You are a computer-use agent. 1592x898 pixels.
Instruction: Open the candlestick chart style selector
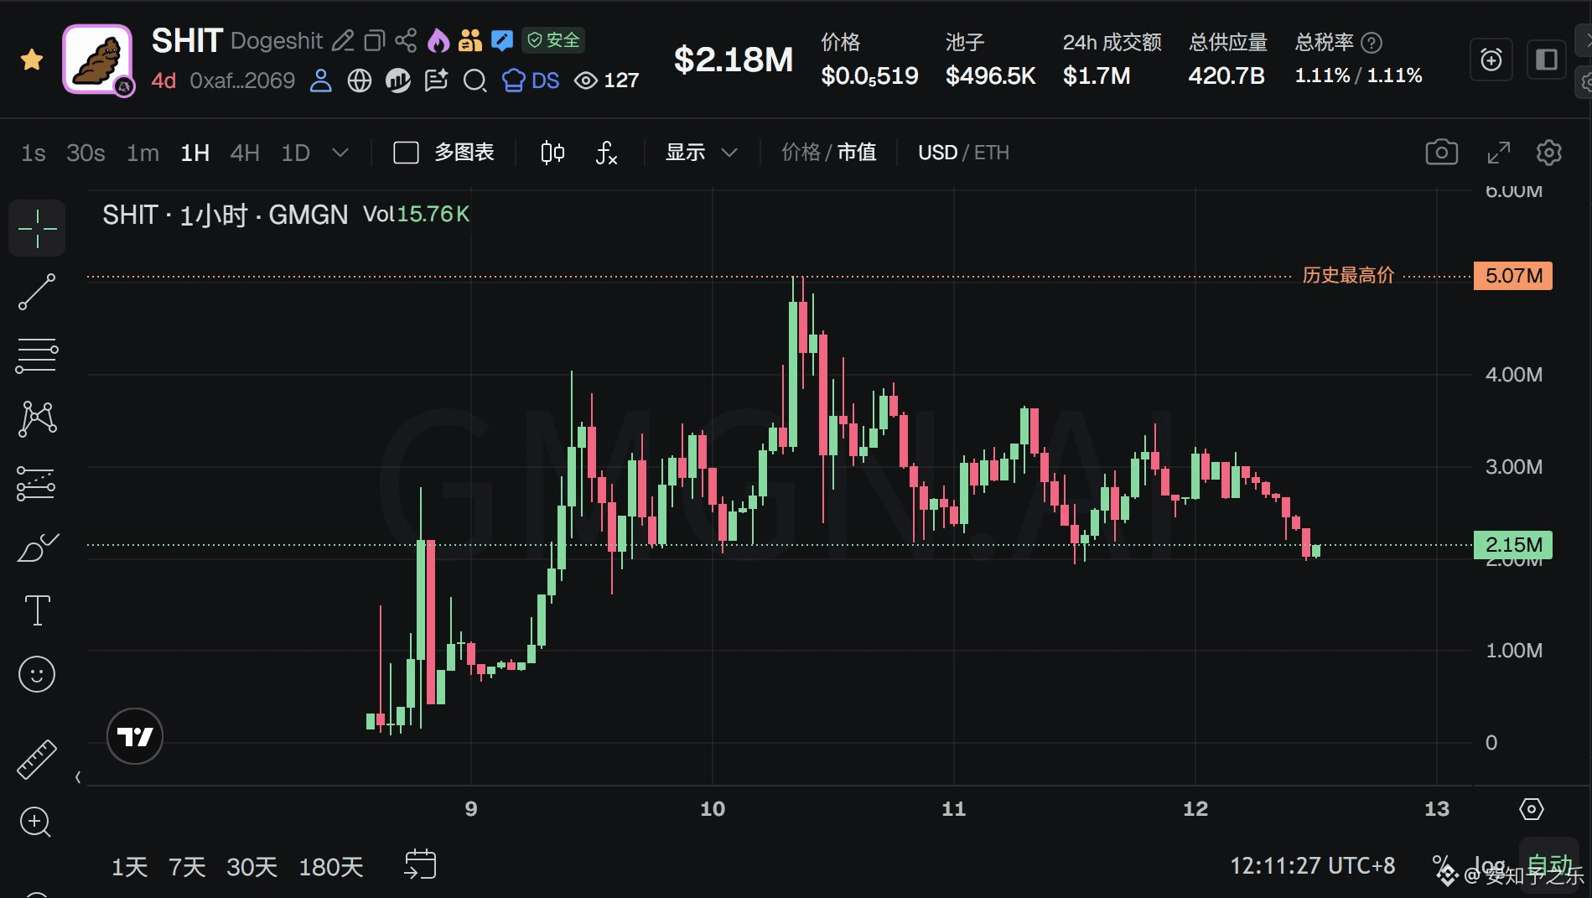click(552, 153)
